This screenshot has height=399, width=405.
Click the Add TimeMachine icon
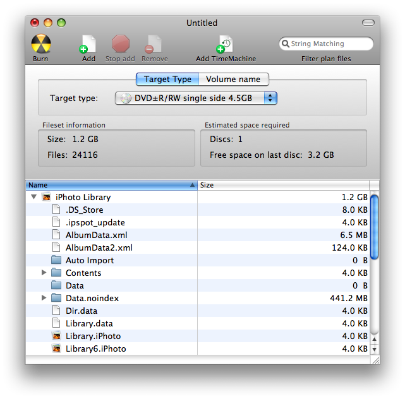click(x=225, y=44)
